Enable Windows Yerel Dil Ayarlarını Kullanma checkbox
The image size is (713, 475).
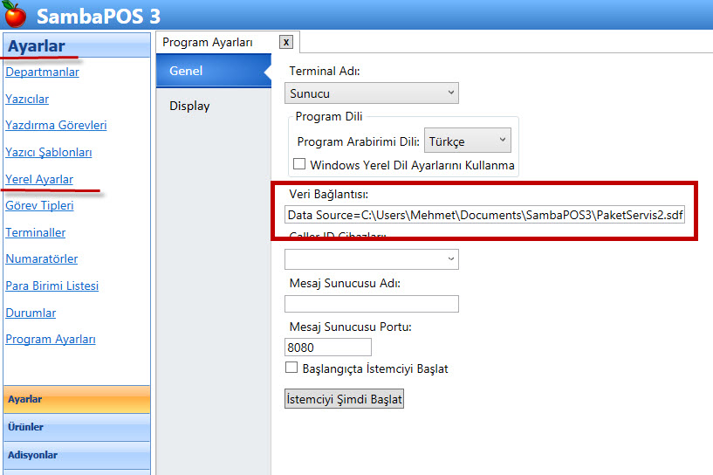tap(299, 164)
